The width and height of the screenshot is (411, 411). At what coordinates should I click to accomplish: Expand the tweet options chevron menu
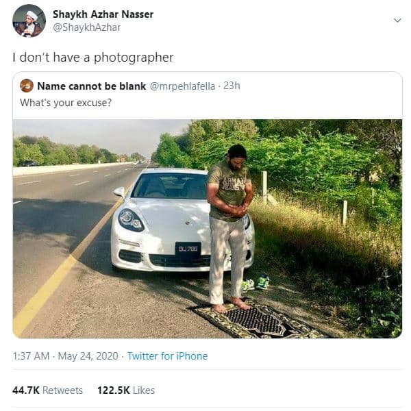(397, 21)
